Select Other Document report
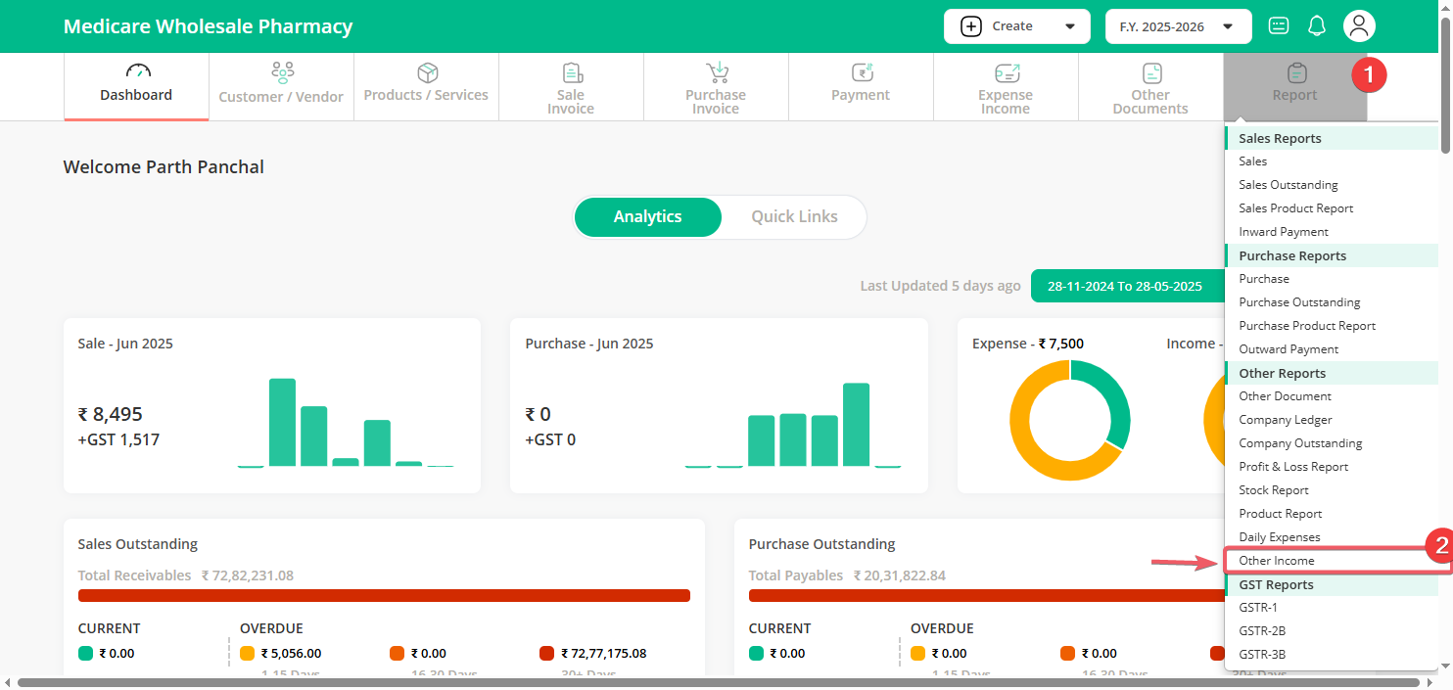Viewport: 1453px width, 690px height. tap(1285, 396)
